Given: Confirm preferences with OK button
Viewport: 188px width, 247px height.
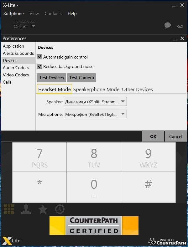Looking at the screenshot, I should (153, 136).
